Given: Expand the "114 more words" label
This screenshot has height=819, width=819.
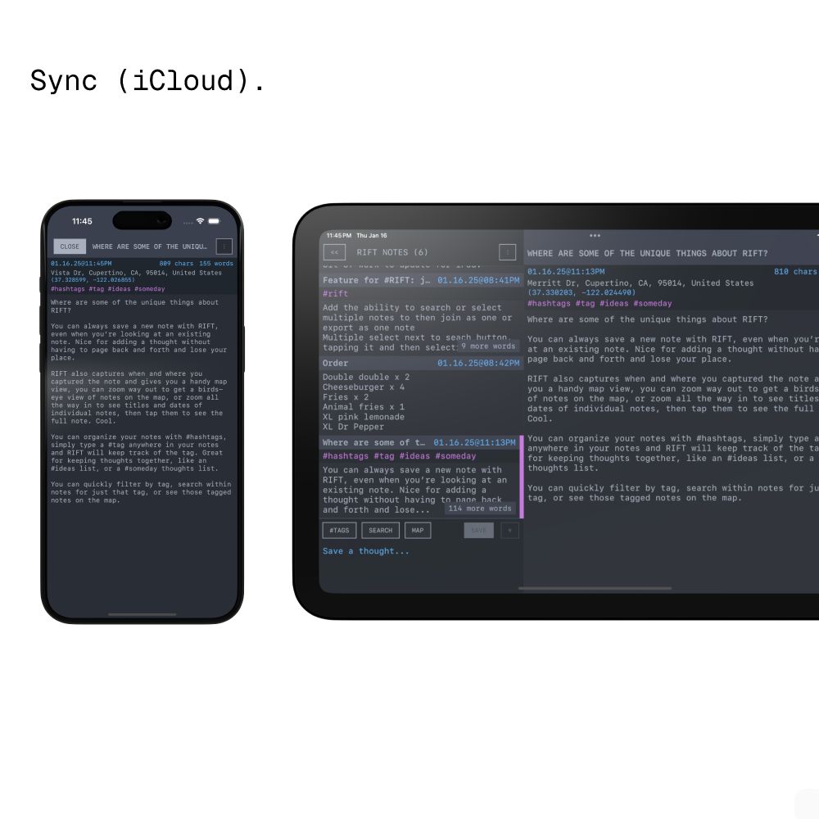Looking at the screenshot, I should point(479,509).
